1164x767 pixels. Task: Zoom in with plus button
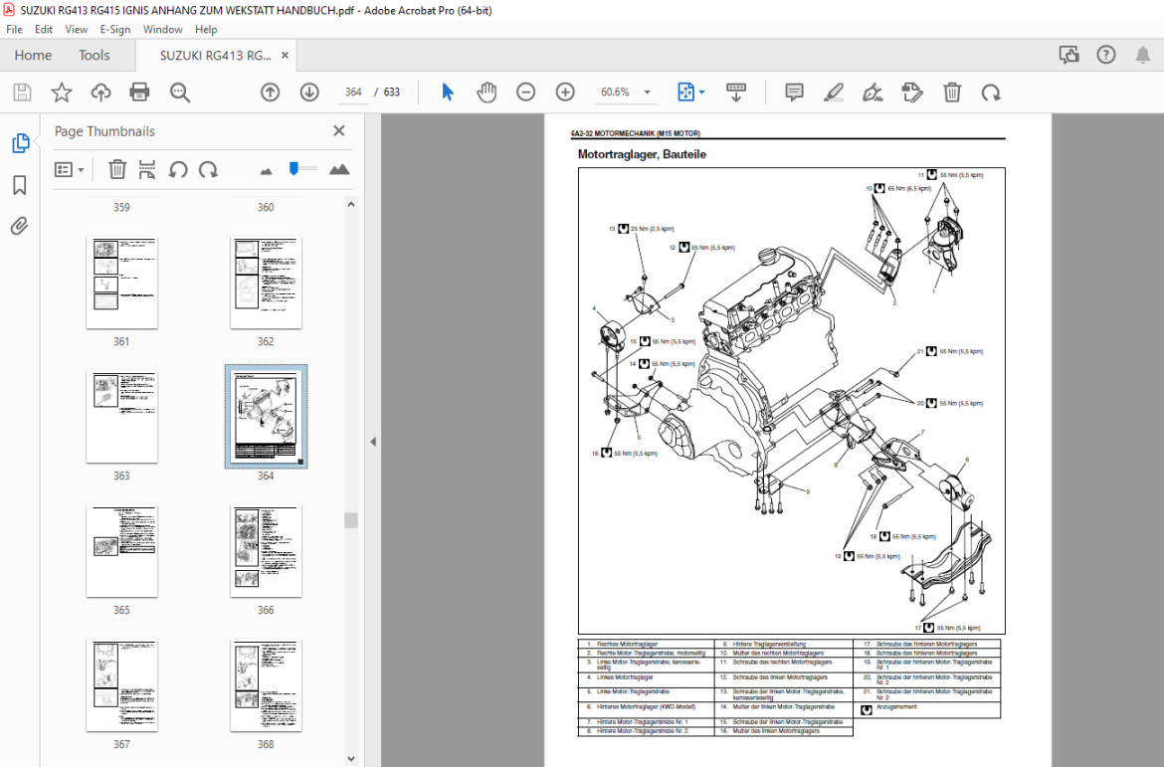(565, 93)
